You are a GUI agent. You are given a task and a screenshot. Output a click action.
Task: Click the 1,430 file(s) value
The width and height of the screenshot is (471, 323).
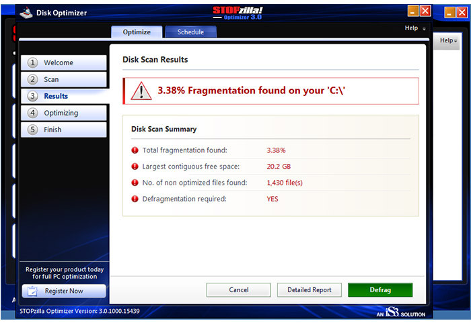(285, 183)
